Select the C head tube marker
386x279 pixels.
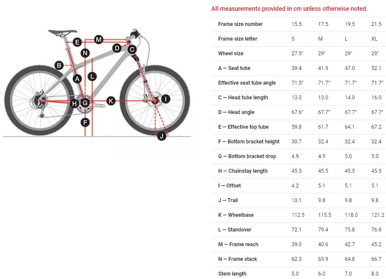point(132,49)
